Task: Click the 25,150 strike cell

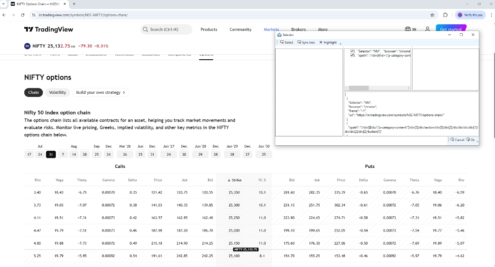Action: click(x=234, y=243)
